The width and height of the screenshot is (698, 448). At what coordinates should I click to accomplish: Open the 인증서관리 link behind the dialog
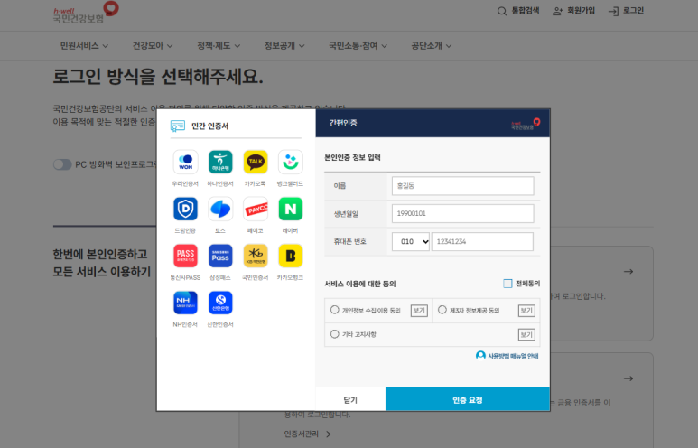(308, 434)
